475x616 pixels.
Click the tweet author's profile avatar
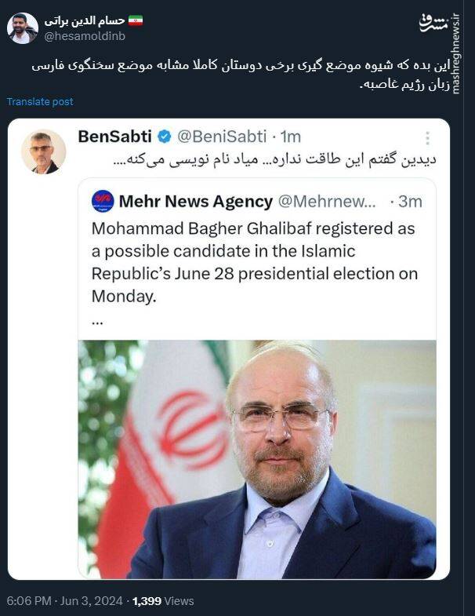[x=22, y=27]
